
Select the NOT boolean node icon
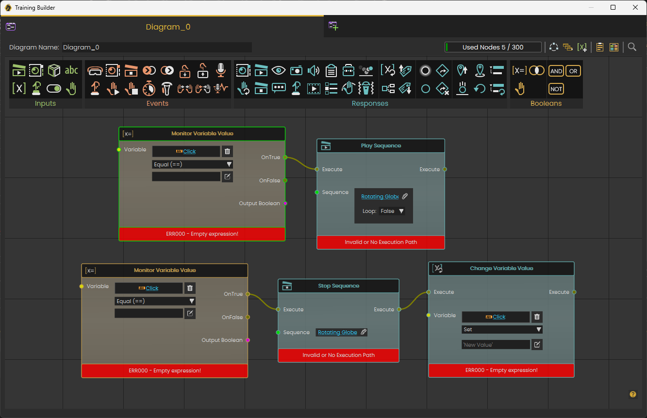click(x=556, y=89)
